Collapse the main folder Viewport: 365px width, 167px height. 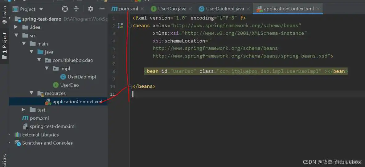pyautogui.click(x=24, y=44)
